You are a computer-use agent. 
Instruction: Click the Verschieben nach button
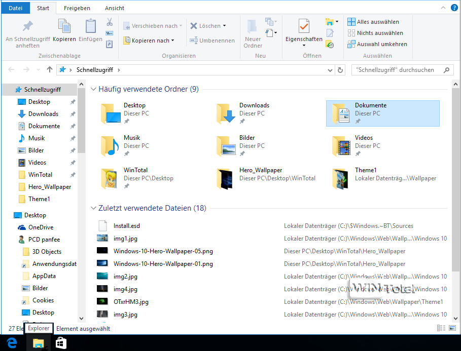pos(153,26)
